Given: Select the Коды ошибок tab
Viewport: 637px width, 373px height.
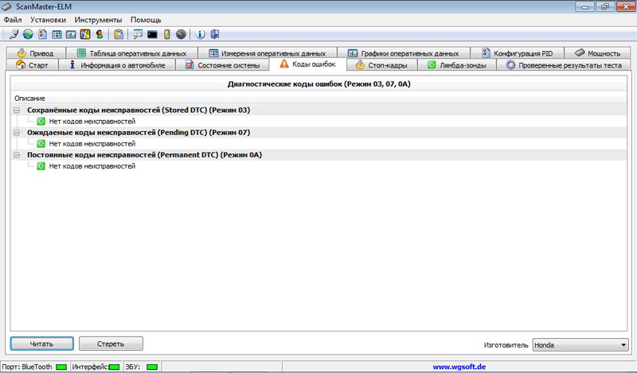Looking at the screenshot, I should [x=308, y=64].
